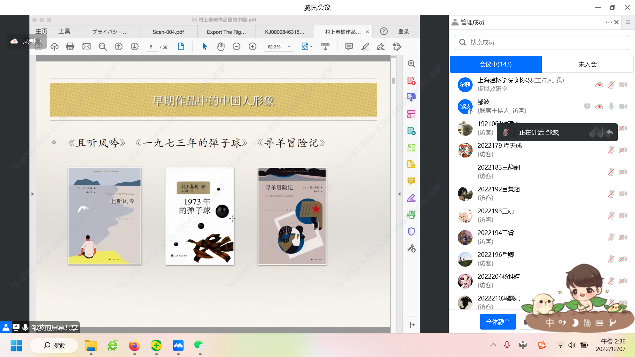
Task: Toggle camera for 邹波
Action: pos(623,106)
